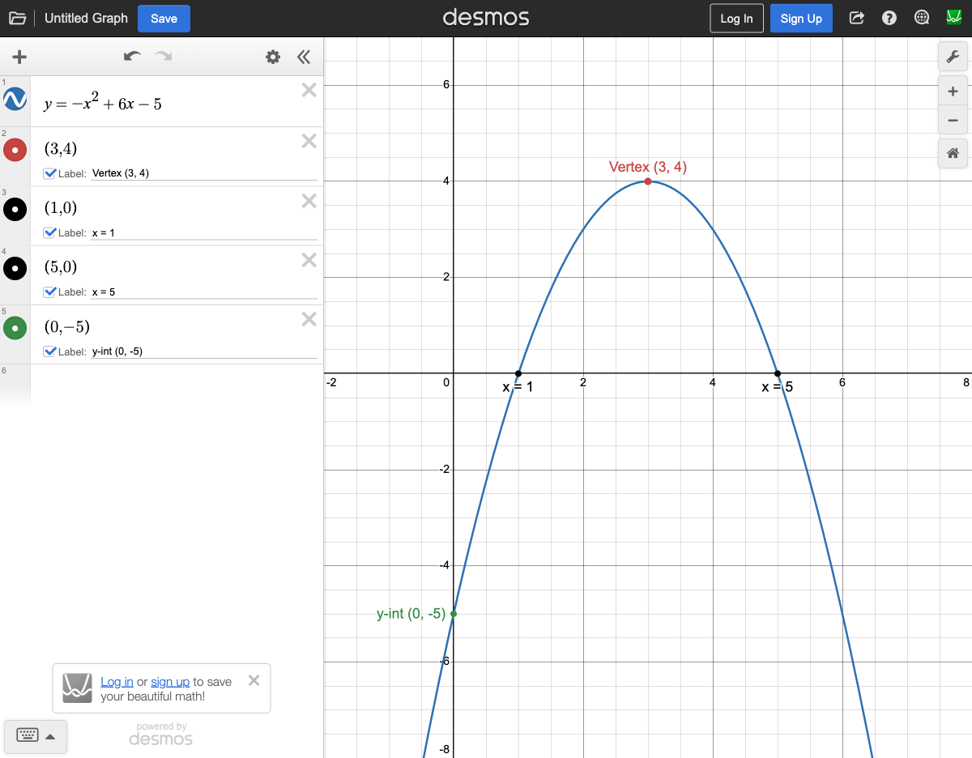Click the empty expression row 6
The width and height of the screenshot is (972, 758).
pos(177,383)
